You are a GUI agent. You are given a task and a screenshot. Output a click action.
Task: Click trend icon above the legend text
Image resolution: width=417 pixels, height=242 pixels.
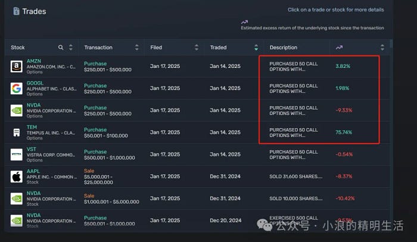(x=244, y=22)
